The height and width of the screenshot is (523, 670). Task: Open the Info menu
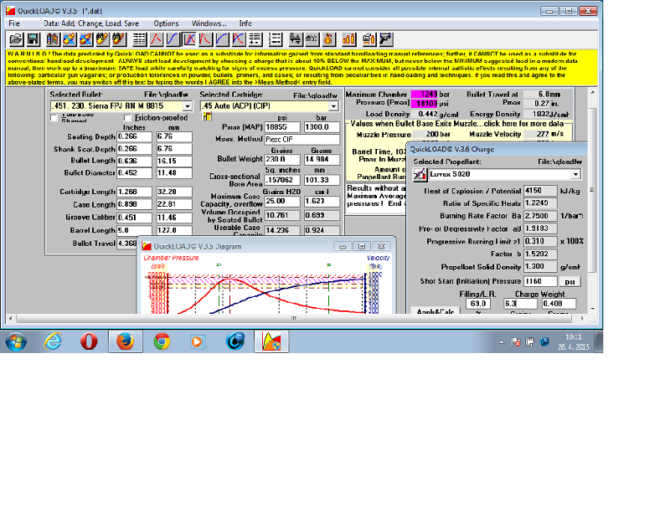(x=245, y=23)
